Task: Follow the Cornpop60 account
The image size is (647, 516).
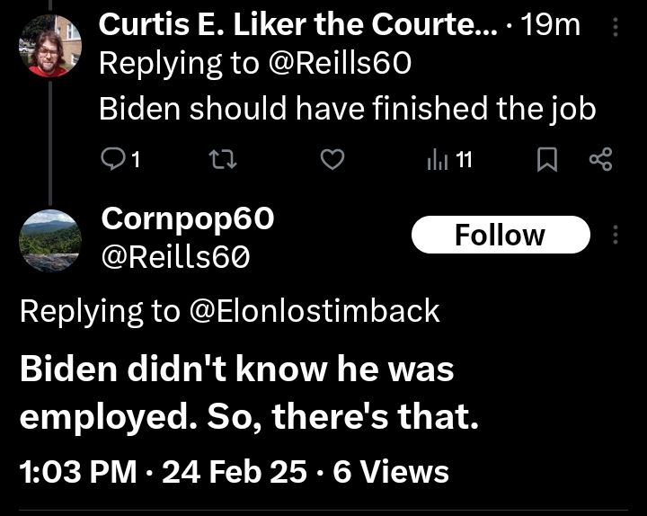Action: coord(500,236)
